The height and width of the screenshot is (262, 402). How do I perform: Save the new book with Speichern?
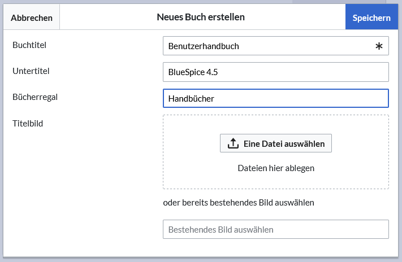(x=371, y=18)
